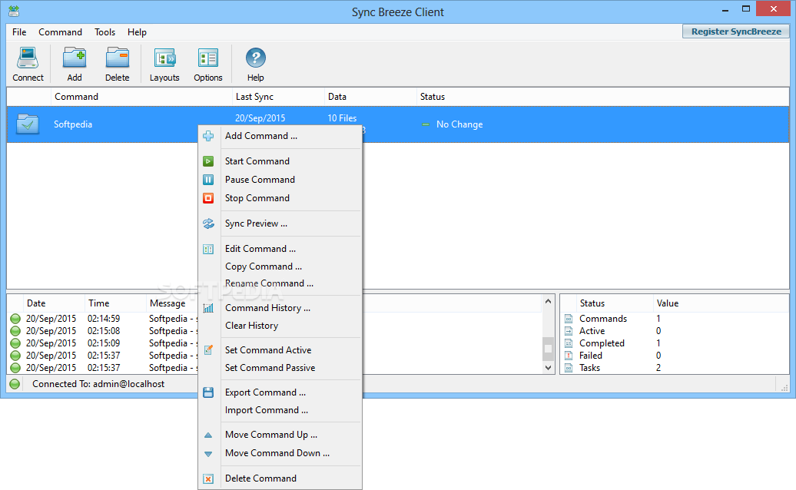Click the log scrollbar up arrow
796x490 pixels.
pos(549,301)
